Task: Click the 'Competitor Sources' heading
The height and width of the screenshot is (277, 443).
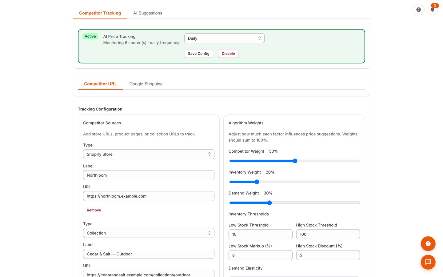Action: click(102, 123)
